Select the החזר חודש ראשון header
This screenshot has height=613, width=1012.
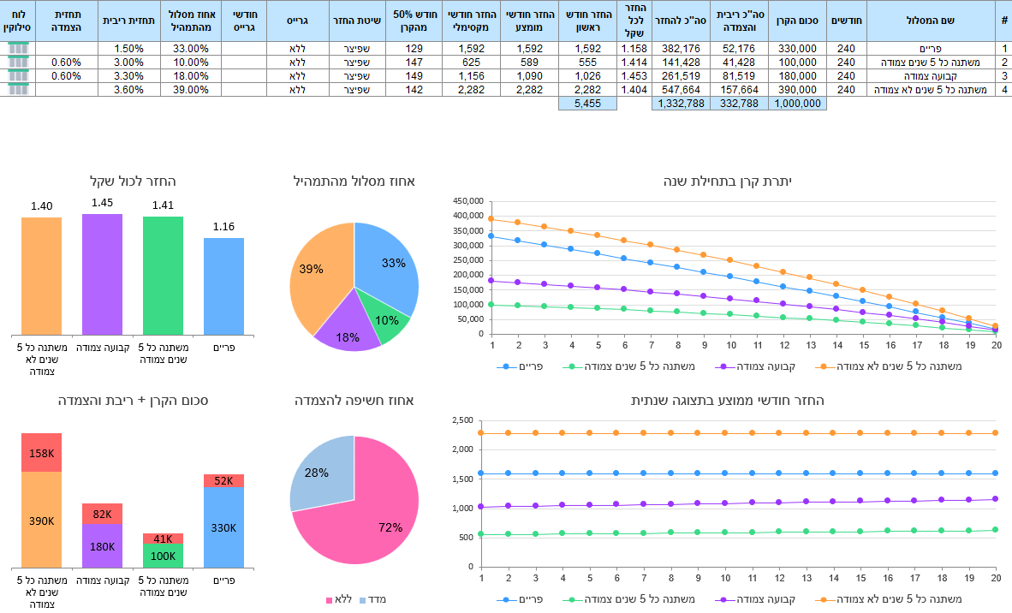point(587,21)
